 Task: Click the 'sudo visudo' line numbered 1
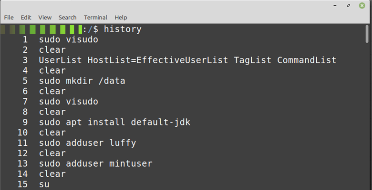68,39
